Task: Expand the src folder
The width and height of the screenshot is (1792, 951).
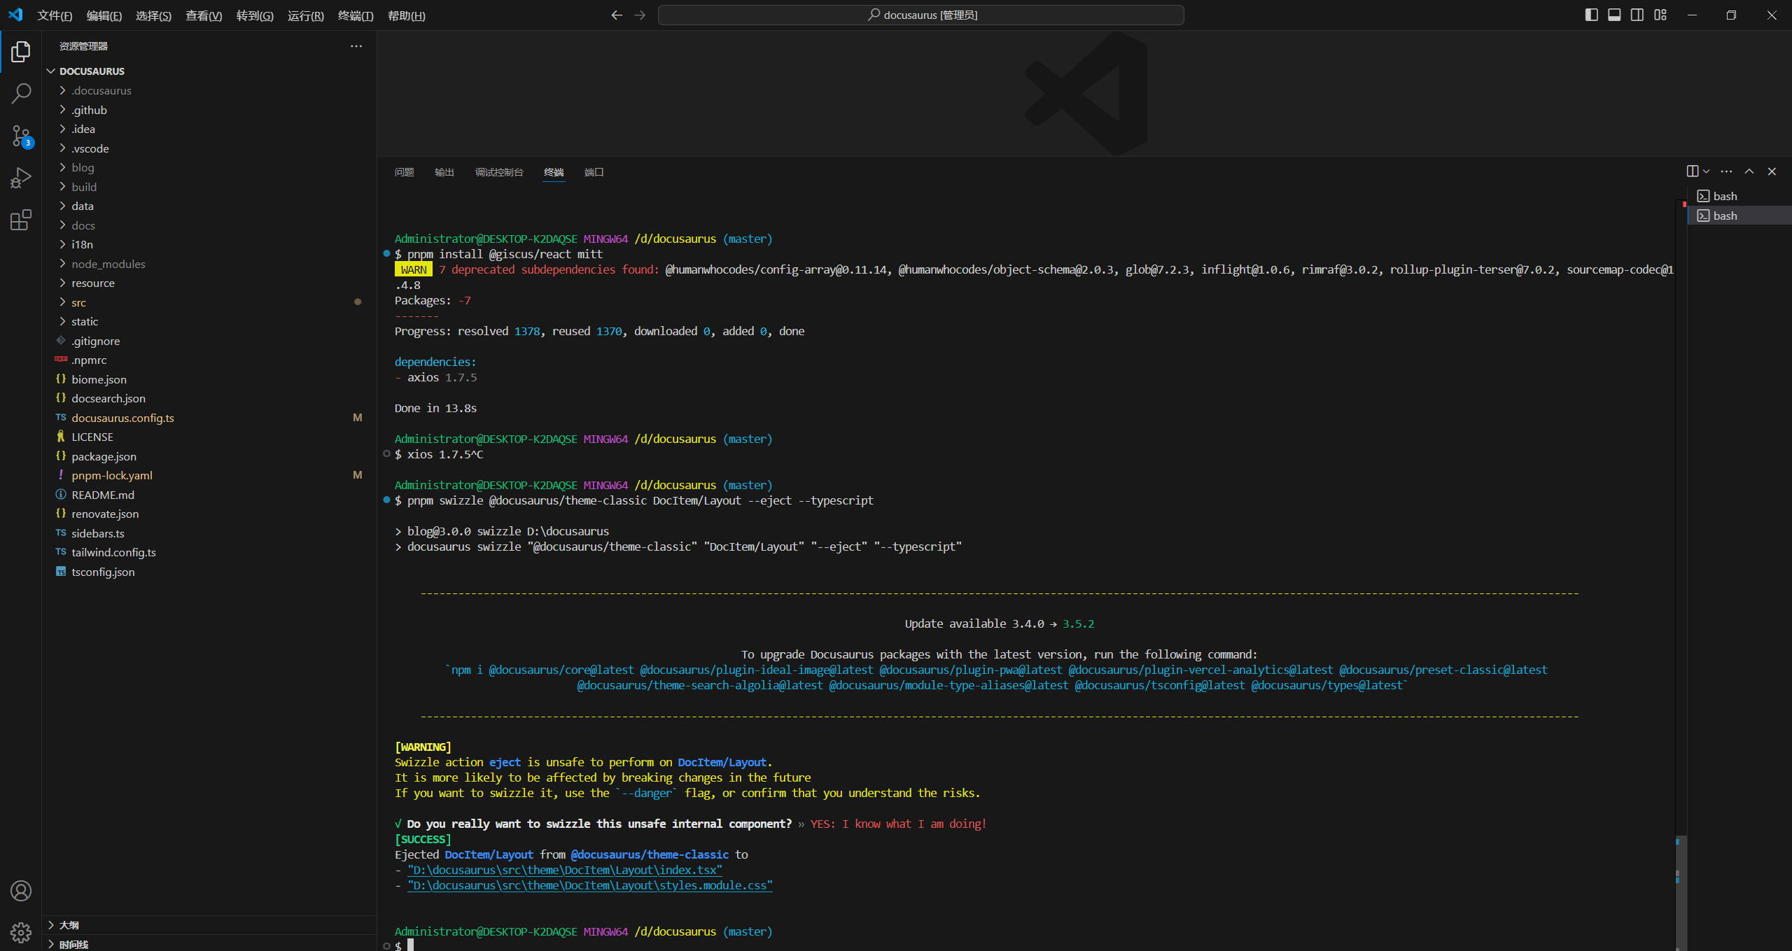Action: click(x=209, y=302)
